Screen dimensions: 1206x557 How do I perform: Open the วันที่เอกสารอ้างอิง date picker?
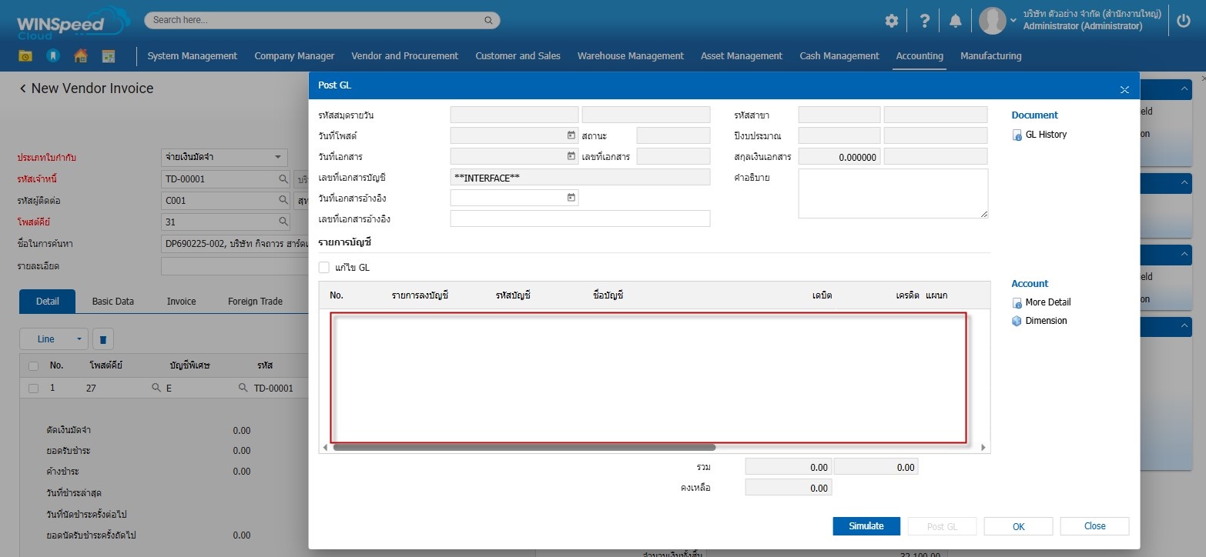(571, 198)
